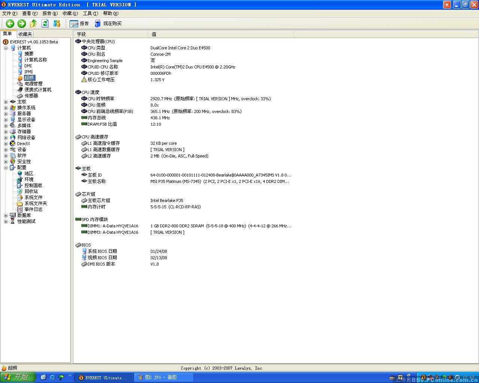Expand the 主板 tree node
The image size is (479, 383).
click(6, 102)
